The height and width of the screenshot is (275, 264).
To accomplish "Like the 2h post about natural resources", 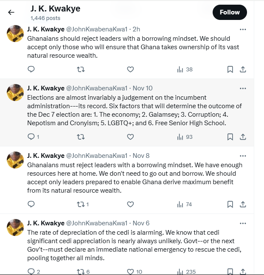I will pos(130,70).
